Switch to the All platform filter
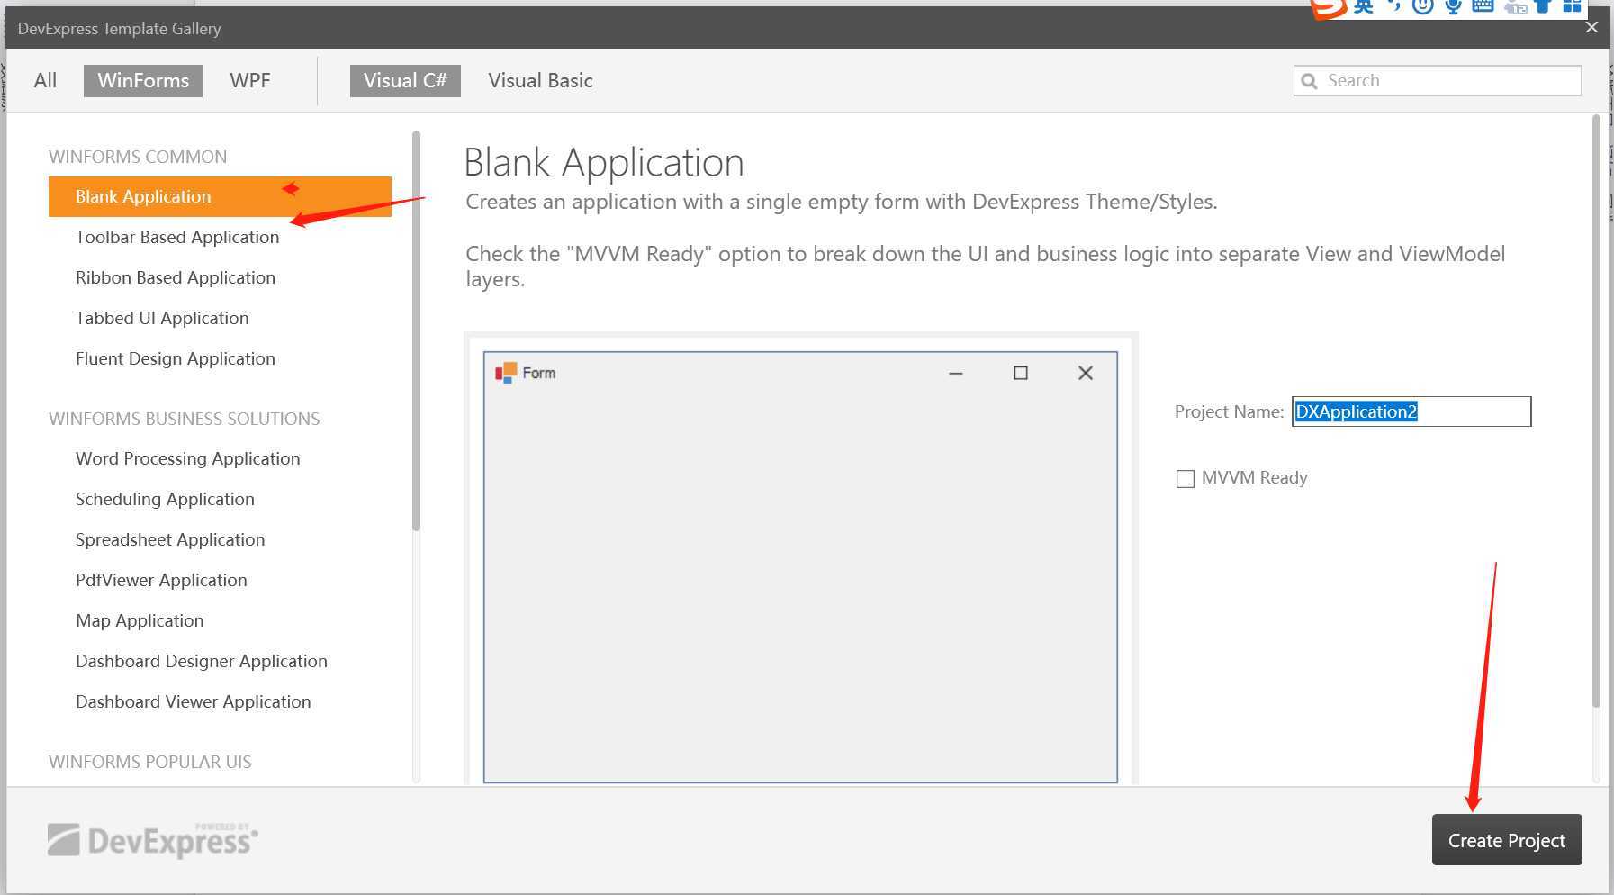This screenshot has width=1614, height=895. click(45, 80)
